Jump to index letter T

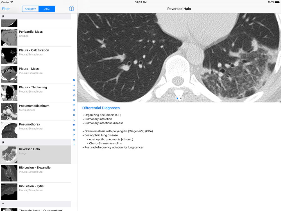click(74, 145)
